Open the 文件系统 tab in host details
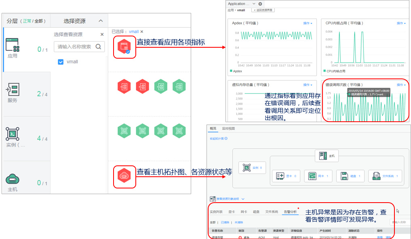Image resolution: width=411 pixels, height=239 pixels. (272, 212)
